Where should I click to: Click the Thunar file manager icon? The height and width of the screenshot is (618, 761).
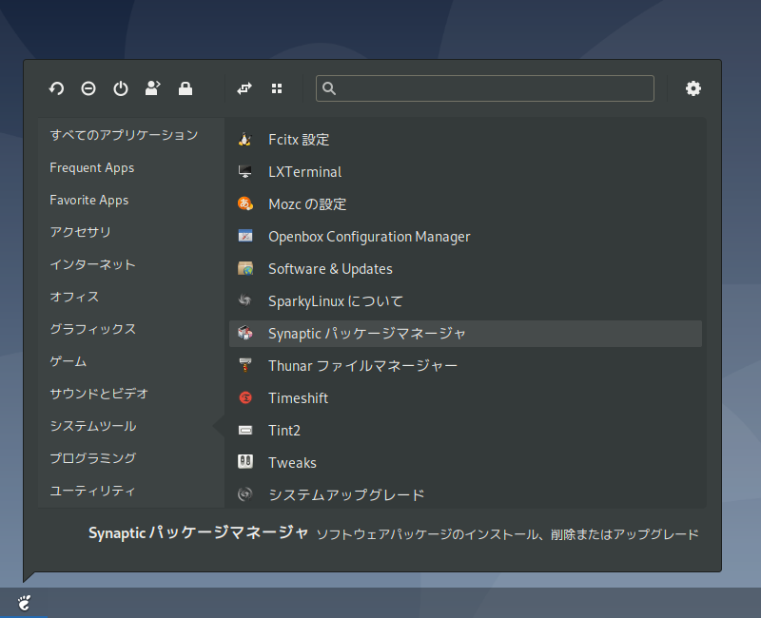[x=245, y=365]
